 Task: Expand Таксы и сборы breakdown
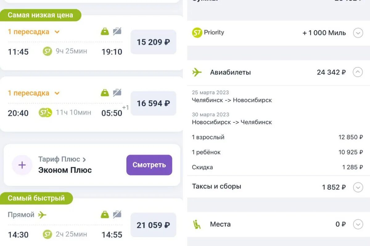click(358, 187)
